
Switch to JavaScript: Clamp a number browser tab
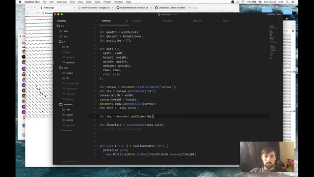(172, 8)
